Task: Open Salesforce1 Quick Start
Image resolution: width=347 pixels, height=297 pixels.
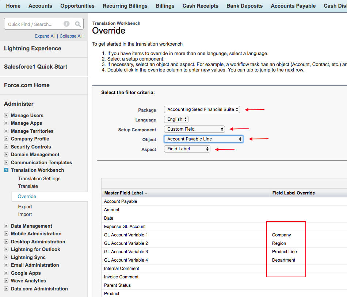Action: point(36,67)
